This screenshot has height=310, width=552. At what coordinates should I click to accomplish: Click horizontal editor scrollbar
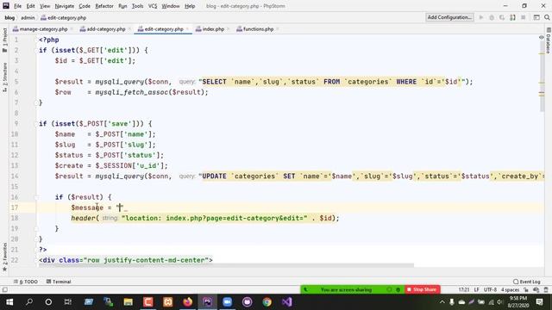tap(226, 265)
